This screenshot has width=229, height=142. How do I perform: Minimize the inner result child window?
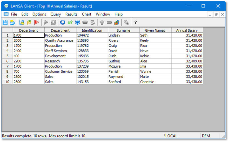pyautogui.click(x=210, y=14)
